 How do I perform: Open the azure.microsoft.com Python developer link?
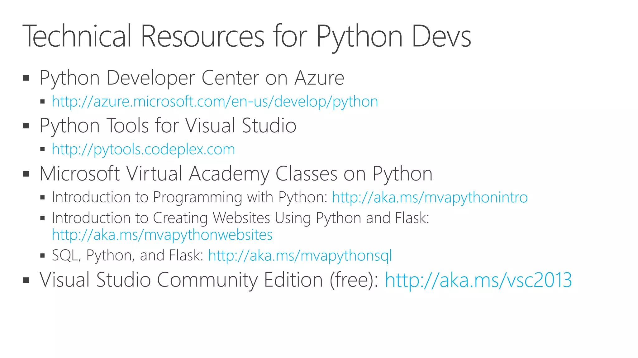pyautogui.click(x=215, y=102)
